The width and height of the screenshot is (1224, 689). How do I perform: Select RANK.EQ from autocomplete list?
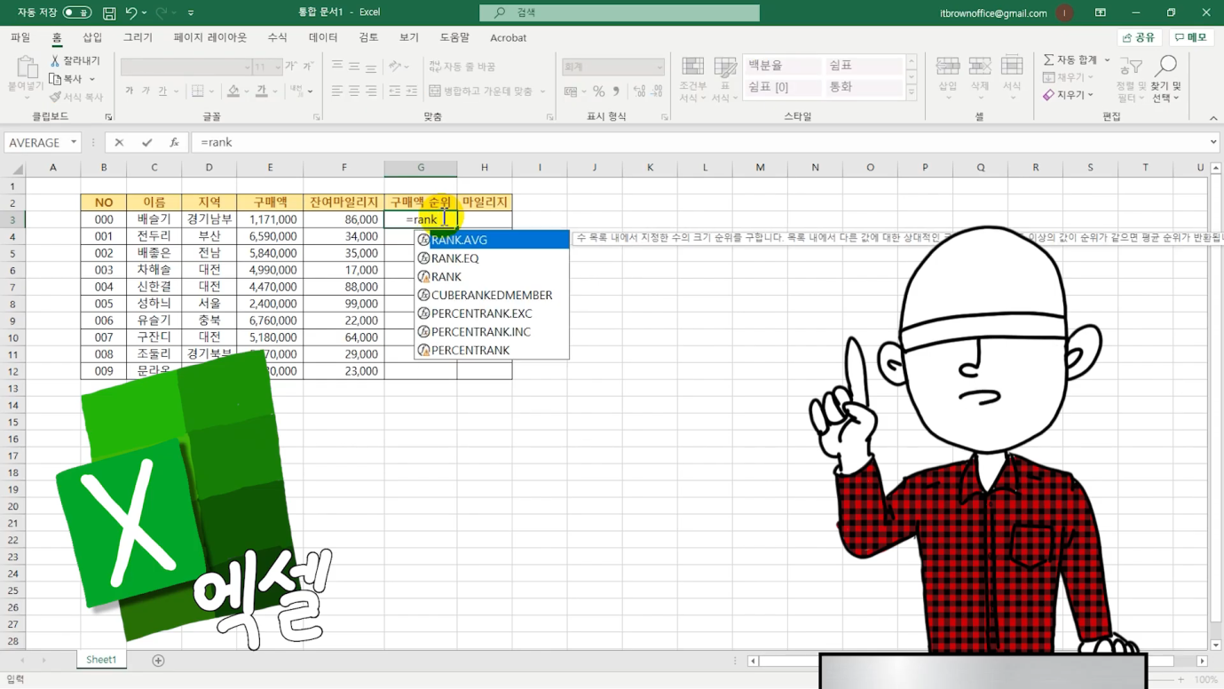pos(492,258)
